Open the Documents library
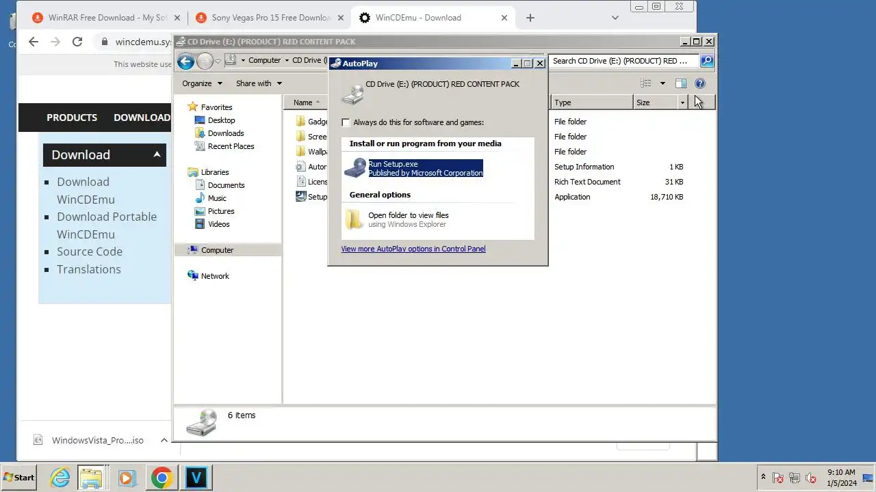 tap(226, 185)
